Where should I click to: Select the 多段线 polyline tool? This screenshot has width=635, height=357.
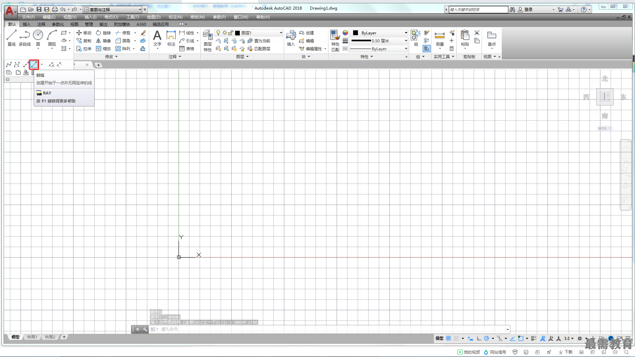click(25, 38)
